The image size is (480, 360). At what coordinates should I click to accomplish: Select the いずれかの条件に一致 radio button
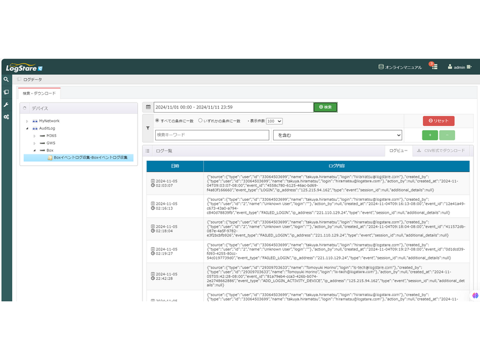(200, 121)
